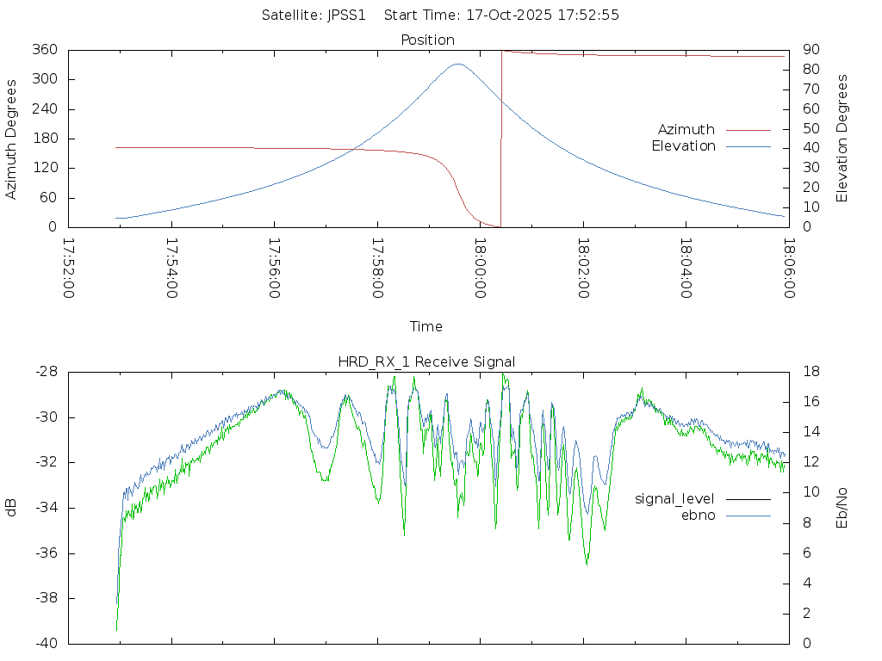Select the 17:54:00 time tick label
Screen dimensions: 882x661
pos(171,269)
